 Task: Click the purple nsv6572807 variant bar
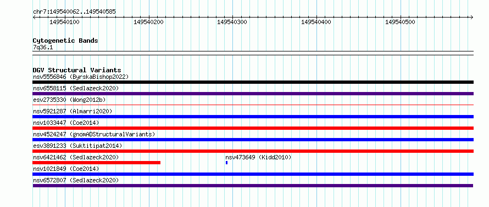[253, 186]
